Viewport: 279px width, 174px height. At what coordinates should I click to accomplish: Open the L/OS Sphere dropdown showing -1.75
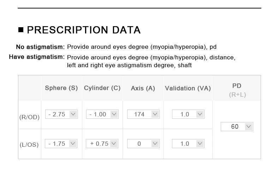coord(61,144)
